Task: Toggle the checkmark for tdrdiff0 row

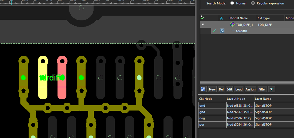Action: coord(214,31)
